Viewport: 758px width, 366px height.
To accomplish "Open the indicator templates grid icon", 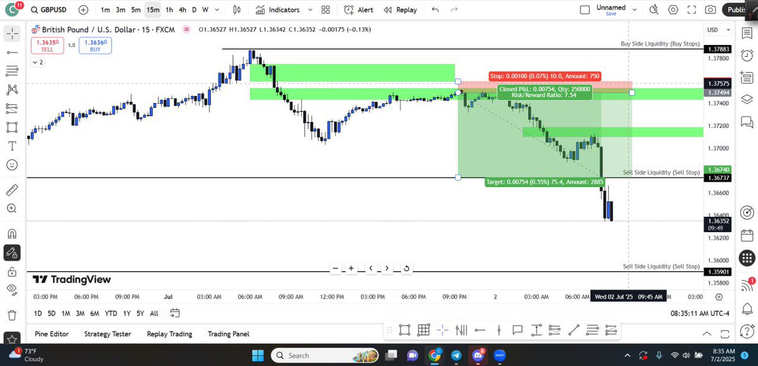I will click(326, 10).
